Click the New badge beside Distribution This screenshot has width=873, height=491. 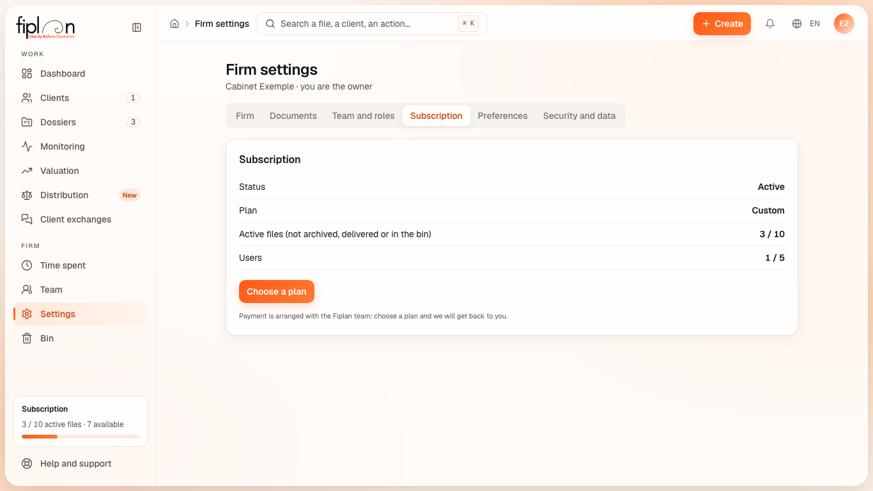tap(130, 195)
